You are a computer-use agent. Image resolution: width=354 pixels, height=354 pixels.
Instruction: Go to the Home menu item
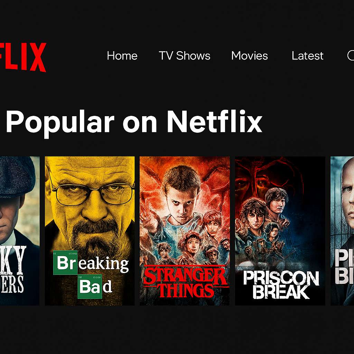click(x=122, y=56)
